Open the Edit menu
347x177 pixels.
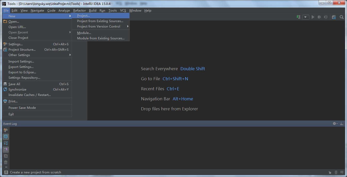coord(14,11)
